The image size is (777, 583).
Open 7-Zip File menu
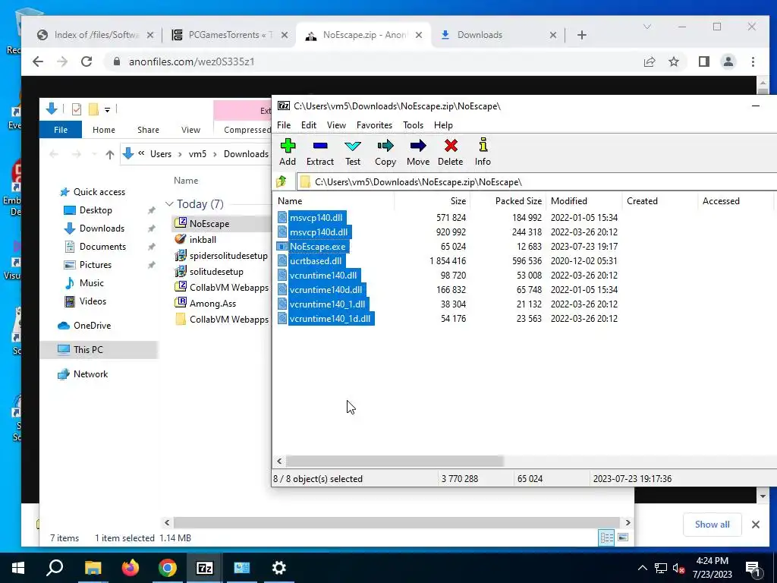(x=284, y=125)
